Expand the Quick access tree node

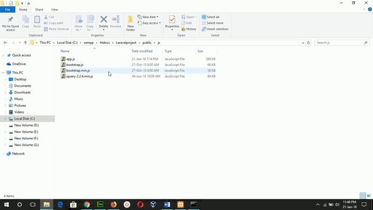coord(3,55)
